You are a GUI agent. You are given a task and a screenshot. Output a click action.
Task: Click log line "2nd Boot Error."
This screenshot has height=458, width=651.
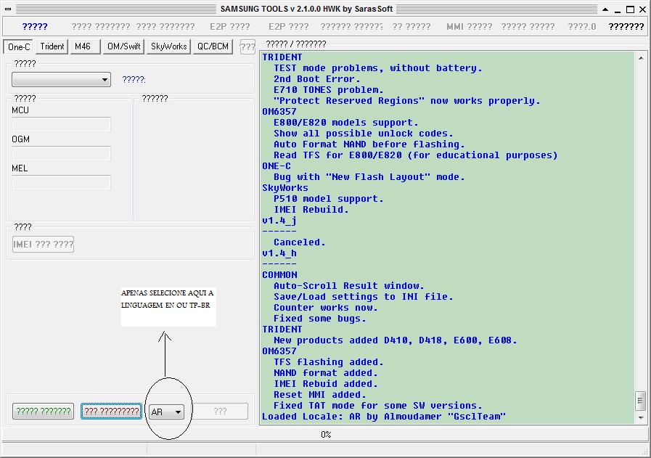[316, 79]
